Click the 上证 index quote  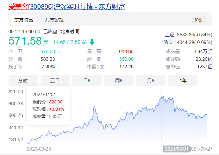[189, 34]
